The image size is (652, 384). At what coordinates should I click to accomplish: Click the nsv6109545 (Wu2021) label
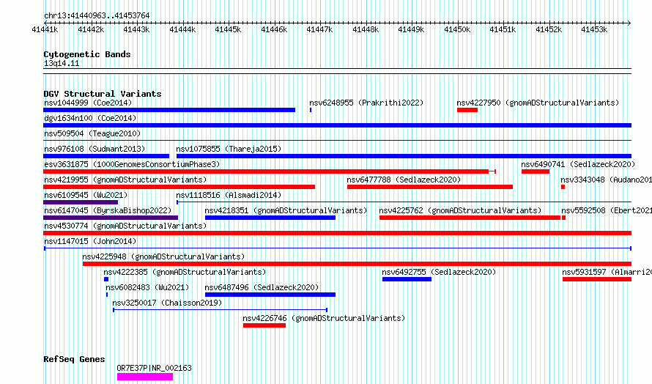(86, 195)
